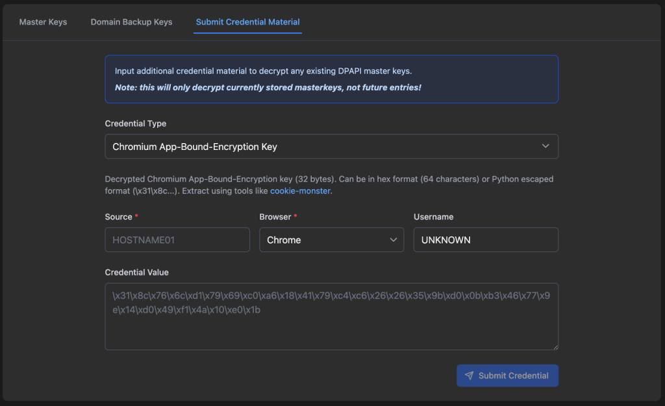Click the Browser field label
This screenshot has height=406, width=665.
pos(275,216)
